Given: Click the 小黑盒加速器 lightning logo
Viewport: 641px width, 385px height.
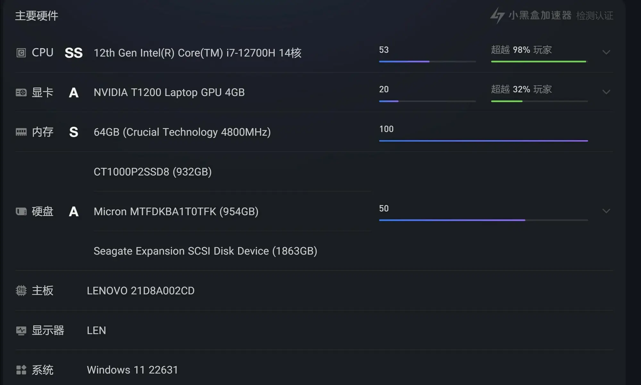Looking at the screenshot, I should point(497,15).
